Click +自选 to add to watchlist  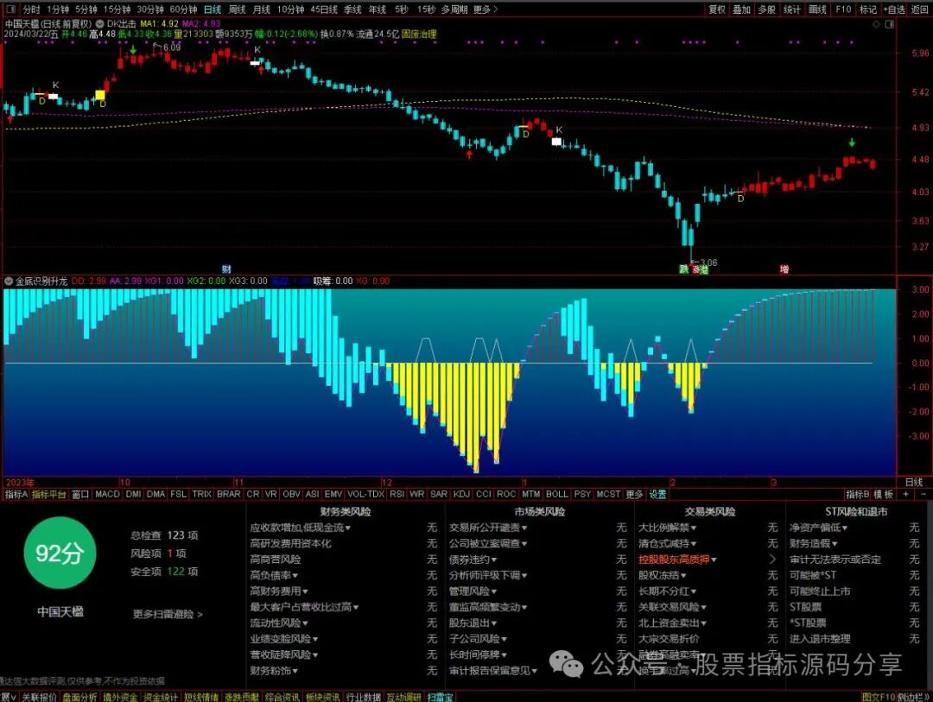point(894,9)
